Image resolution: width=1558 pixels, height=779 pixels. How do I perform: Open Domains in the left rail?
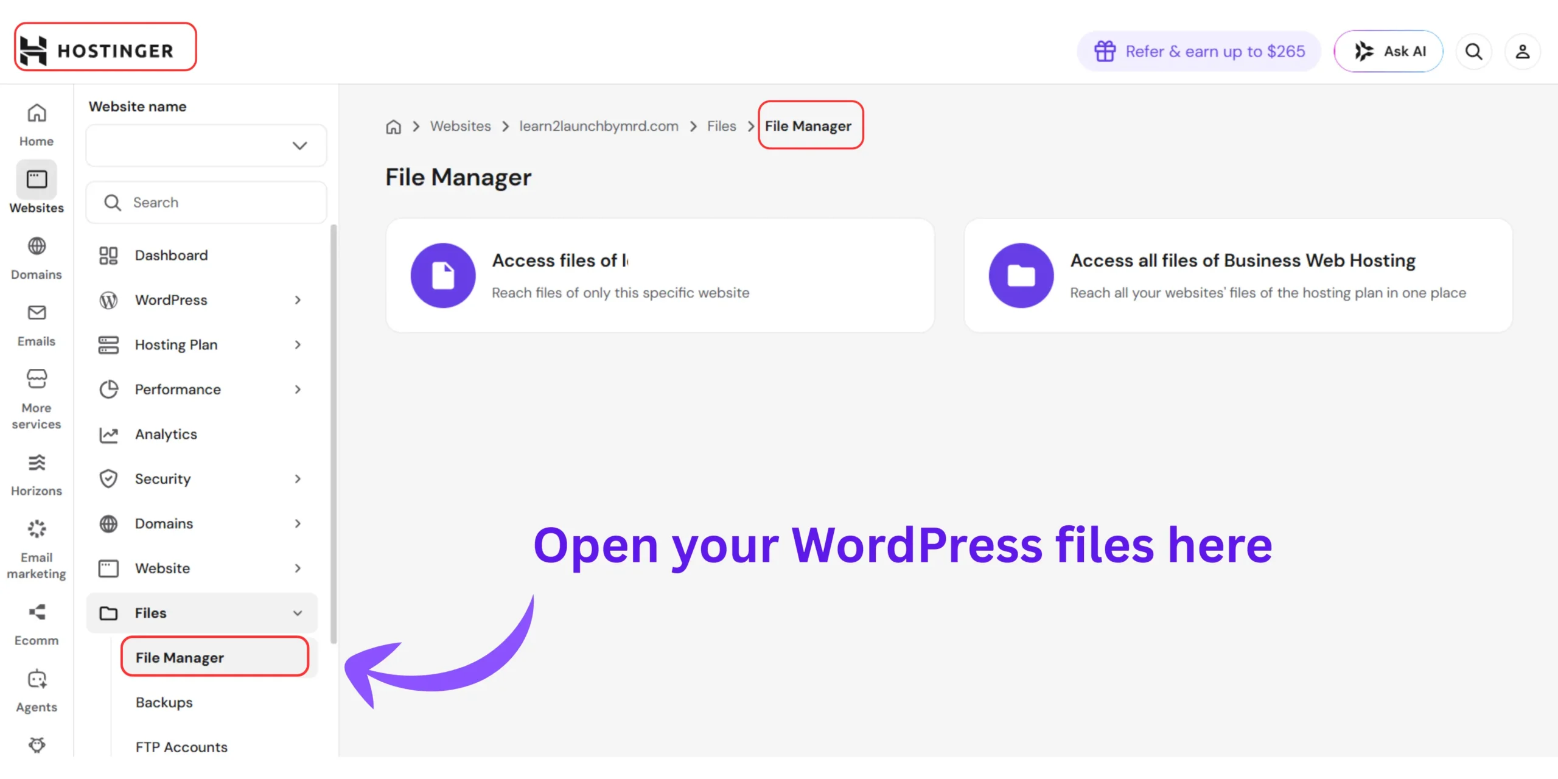(37, 259)
